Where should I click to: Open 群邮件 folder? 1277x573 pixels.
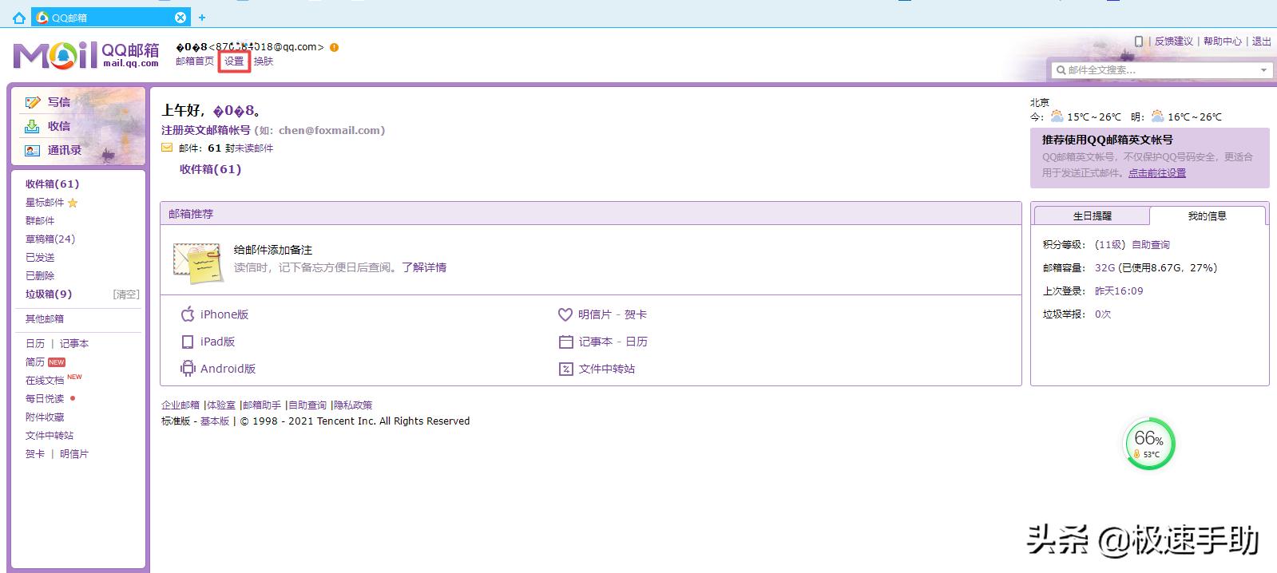click(40, 221)
